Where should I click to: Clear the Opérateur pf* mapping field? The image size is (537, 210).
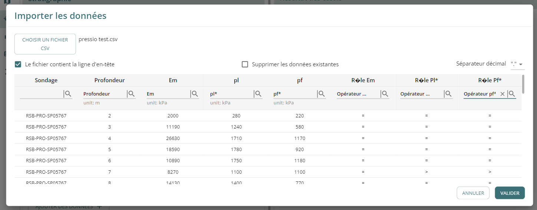coord(503,94)
